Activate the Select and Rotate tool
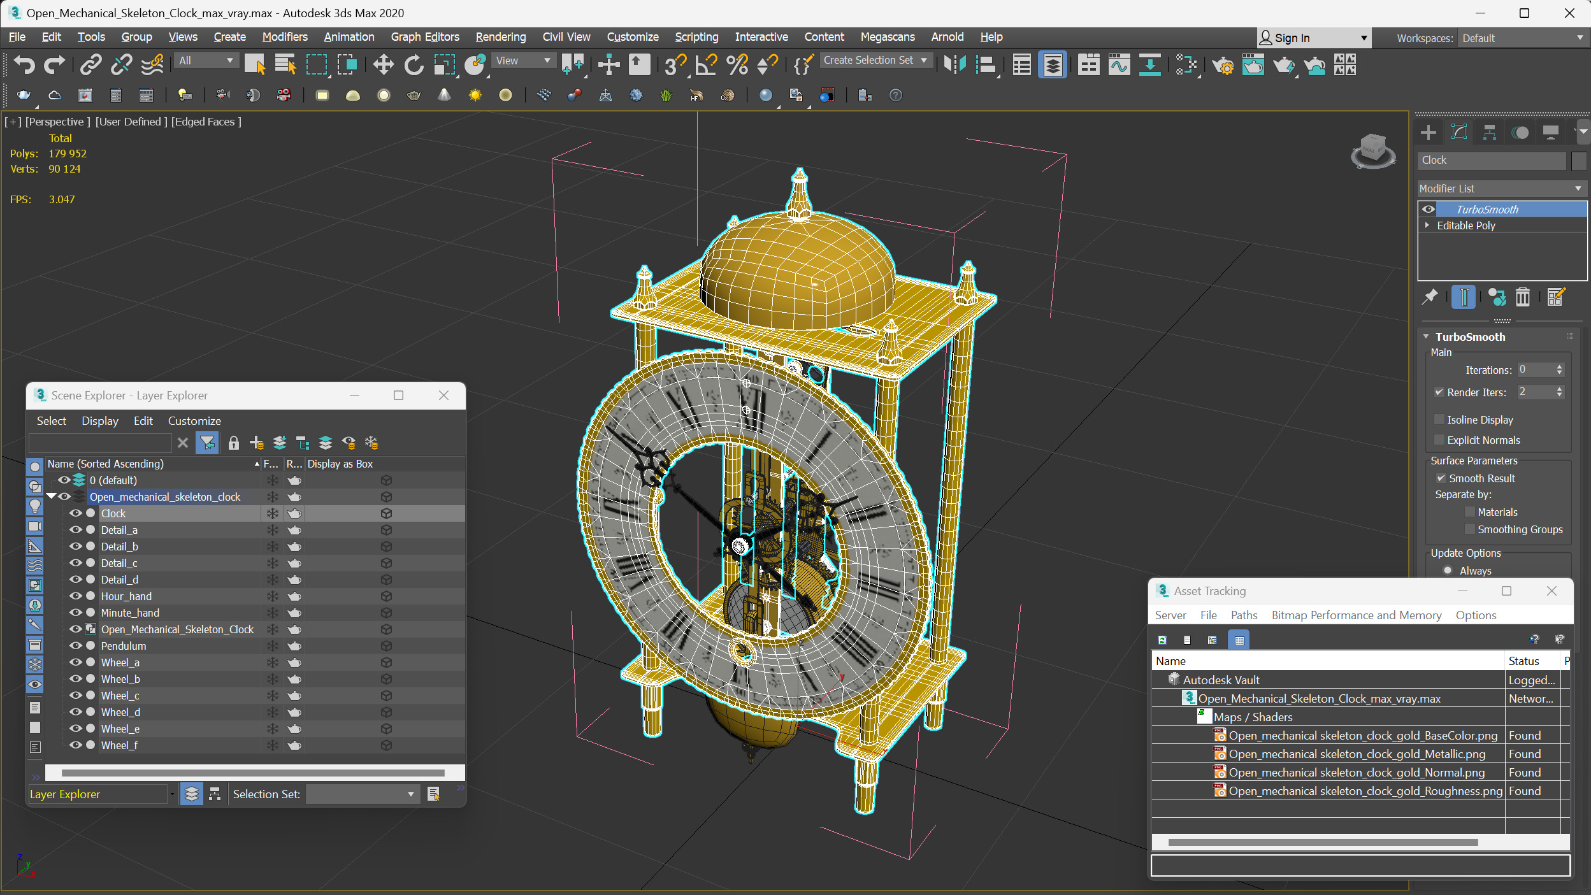Viewport: 1591px width, 895px height. click(x=414, y=64)
